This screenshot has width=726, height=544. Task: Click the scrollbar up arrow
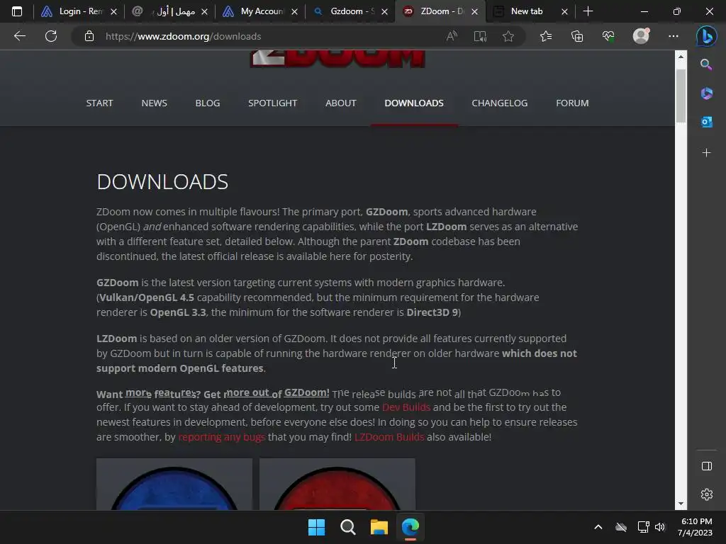681,57
